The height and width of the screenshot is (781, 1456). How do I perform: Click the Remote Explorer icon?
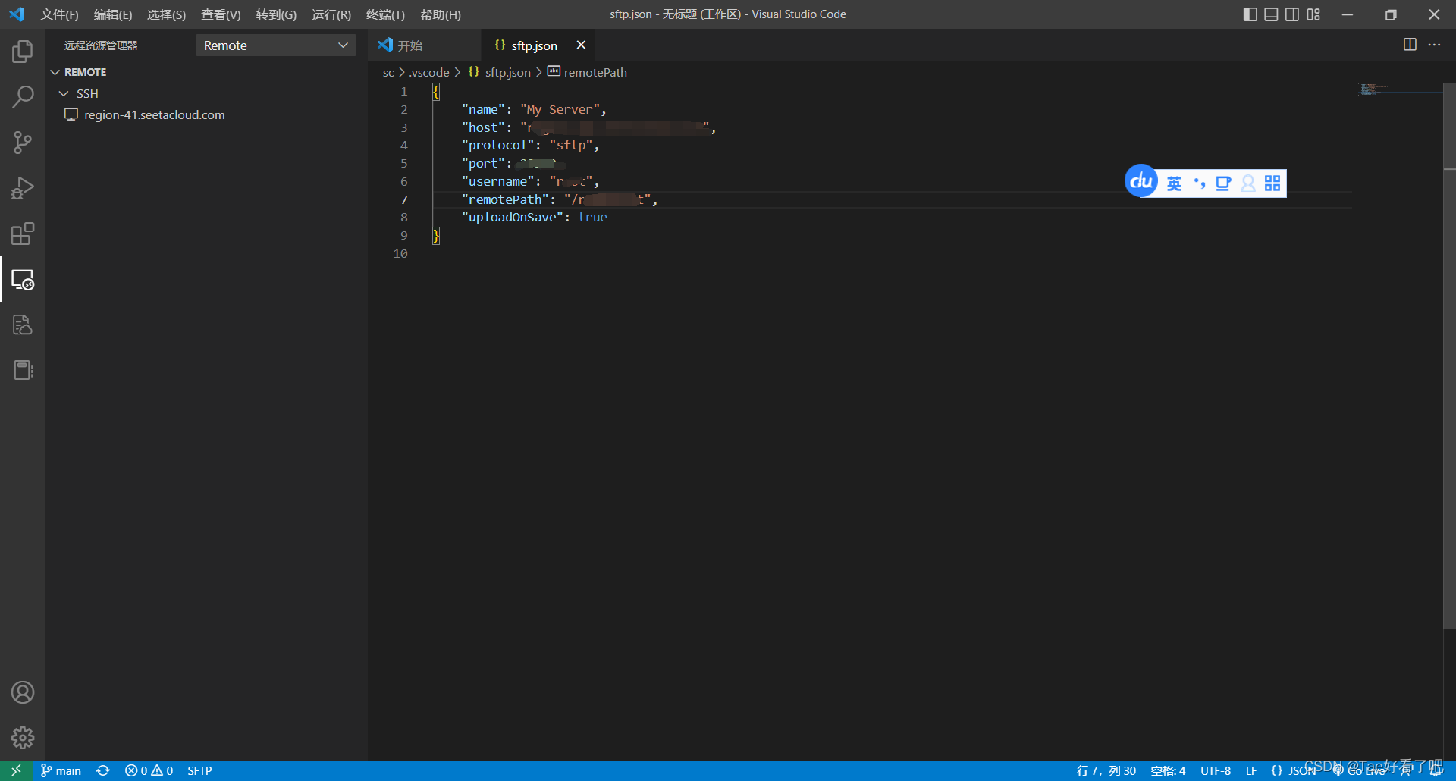(23, 280)
